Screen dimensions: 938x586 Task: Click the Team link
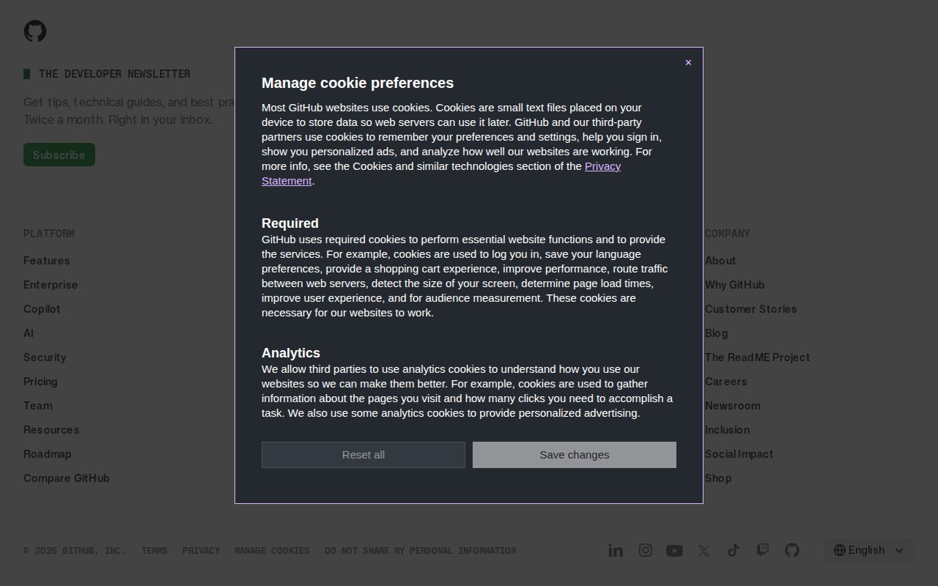(x=38, y=406)
